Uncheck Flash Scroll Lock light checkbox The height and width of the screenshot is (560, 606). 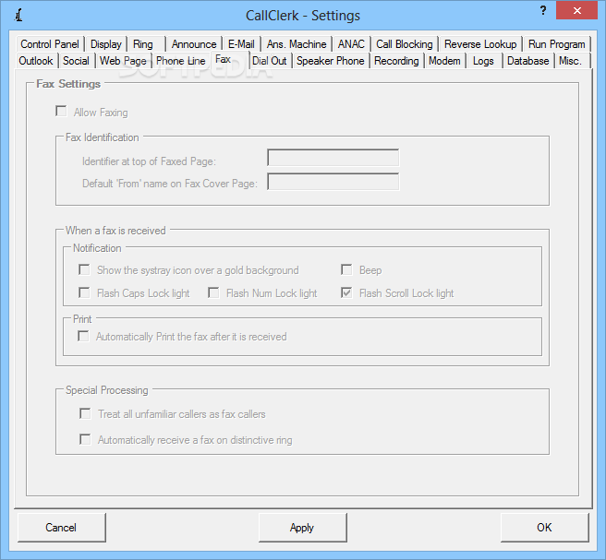[346, 292]
